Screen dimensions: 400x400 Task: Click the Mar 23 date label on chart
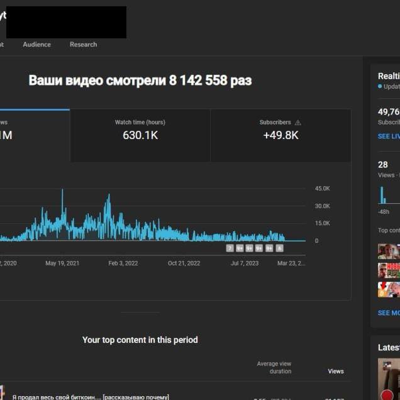291,264
